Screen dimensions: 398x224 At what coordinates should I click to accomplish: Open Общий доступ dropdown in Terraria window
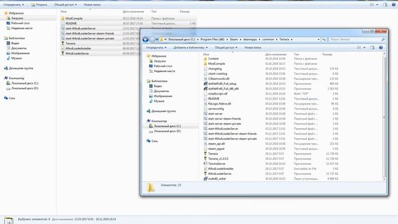pos(226,47)
